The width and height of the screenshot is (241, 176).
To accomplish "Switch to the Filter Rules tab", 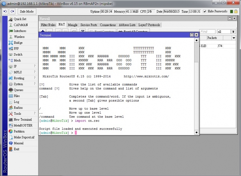I will (48, 25).
